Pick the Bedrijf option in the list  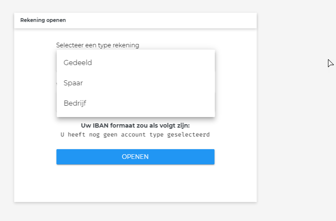coord(75,103)
